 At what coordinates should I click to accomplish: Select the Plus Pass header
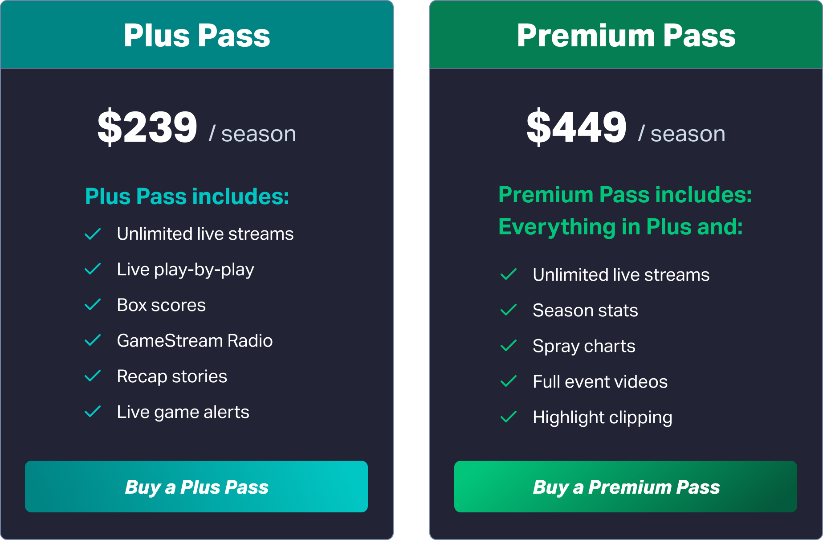tap(197, 35)
